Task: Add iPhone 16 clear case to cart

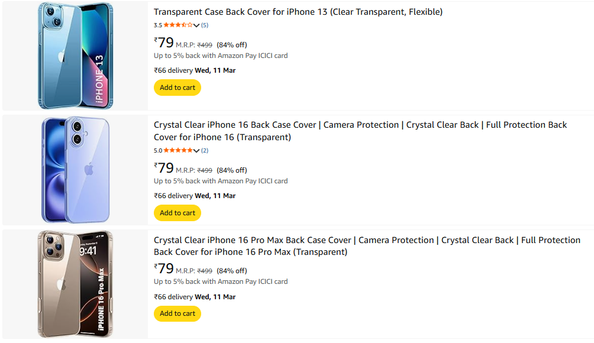Action: click(177, 213)
